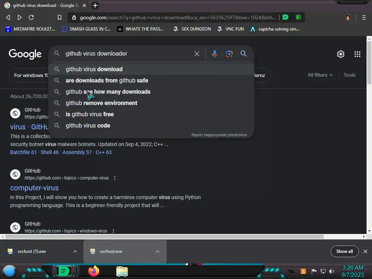Open the Tools search options

pos(349,75)
